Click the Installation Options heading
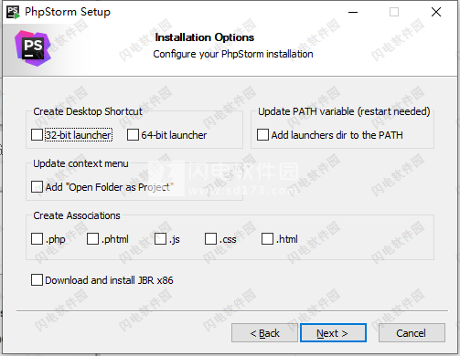This screenshot has width=460, height=356. coord(205,37)
